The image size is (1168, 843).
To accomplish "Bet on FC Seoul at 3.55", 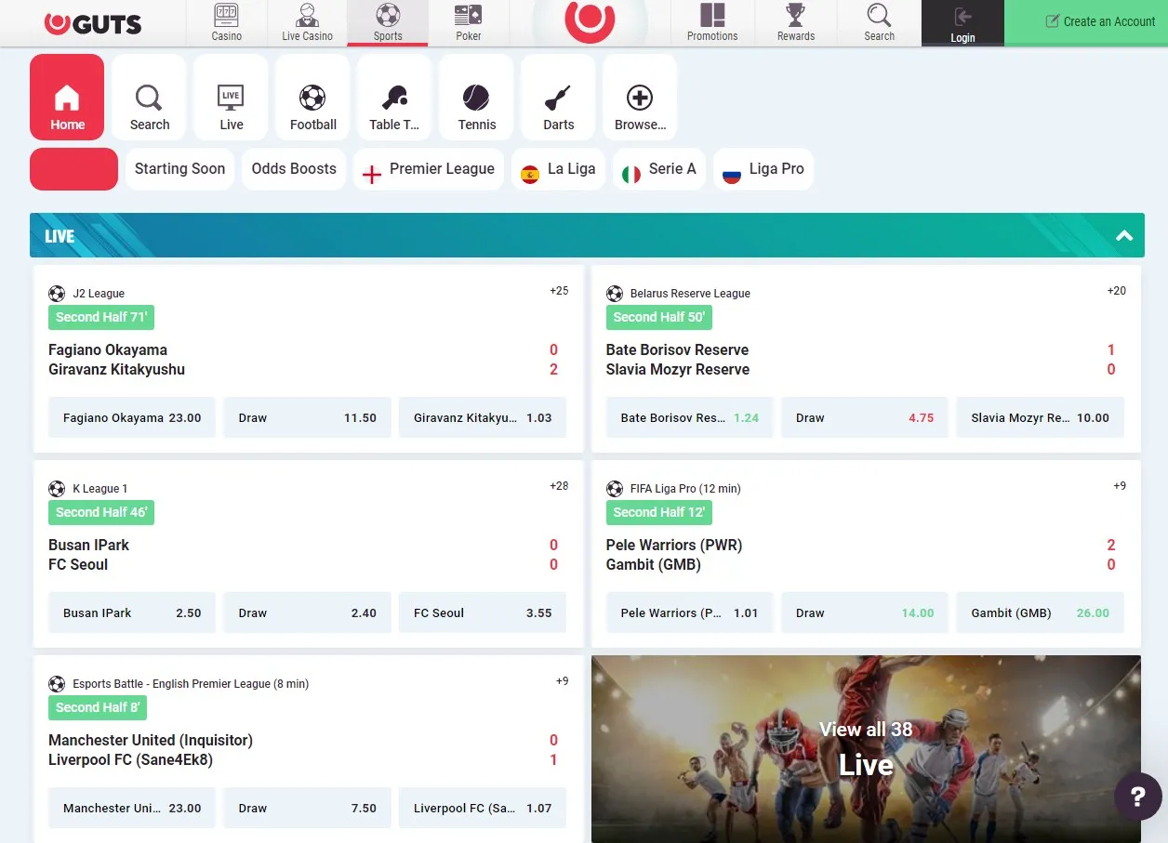I will coord(483,612).
